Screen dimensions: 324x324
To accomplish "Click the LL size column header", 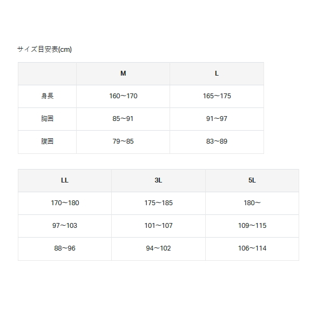I will click(x=65, y=180).
